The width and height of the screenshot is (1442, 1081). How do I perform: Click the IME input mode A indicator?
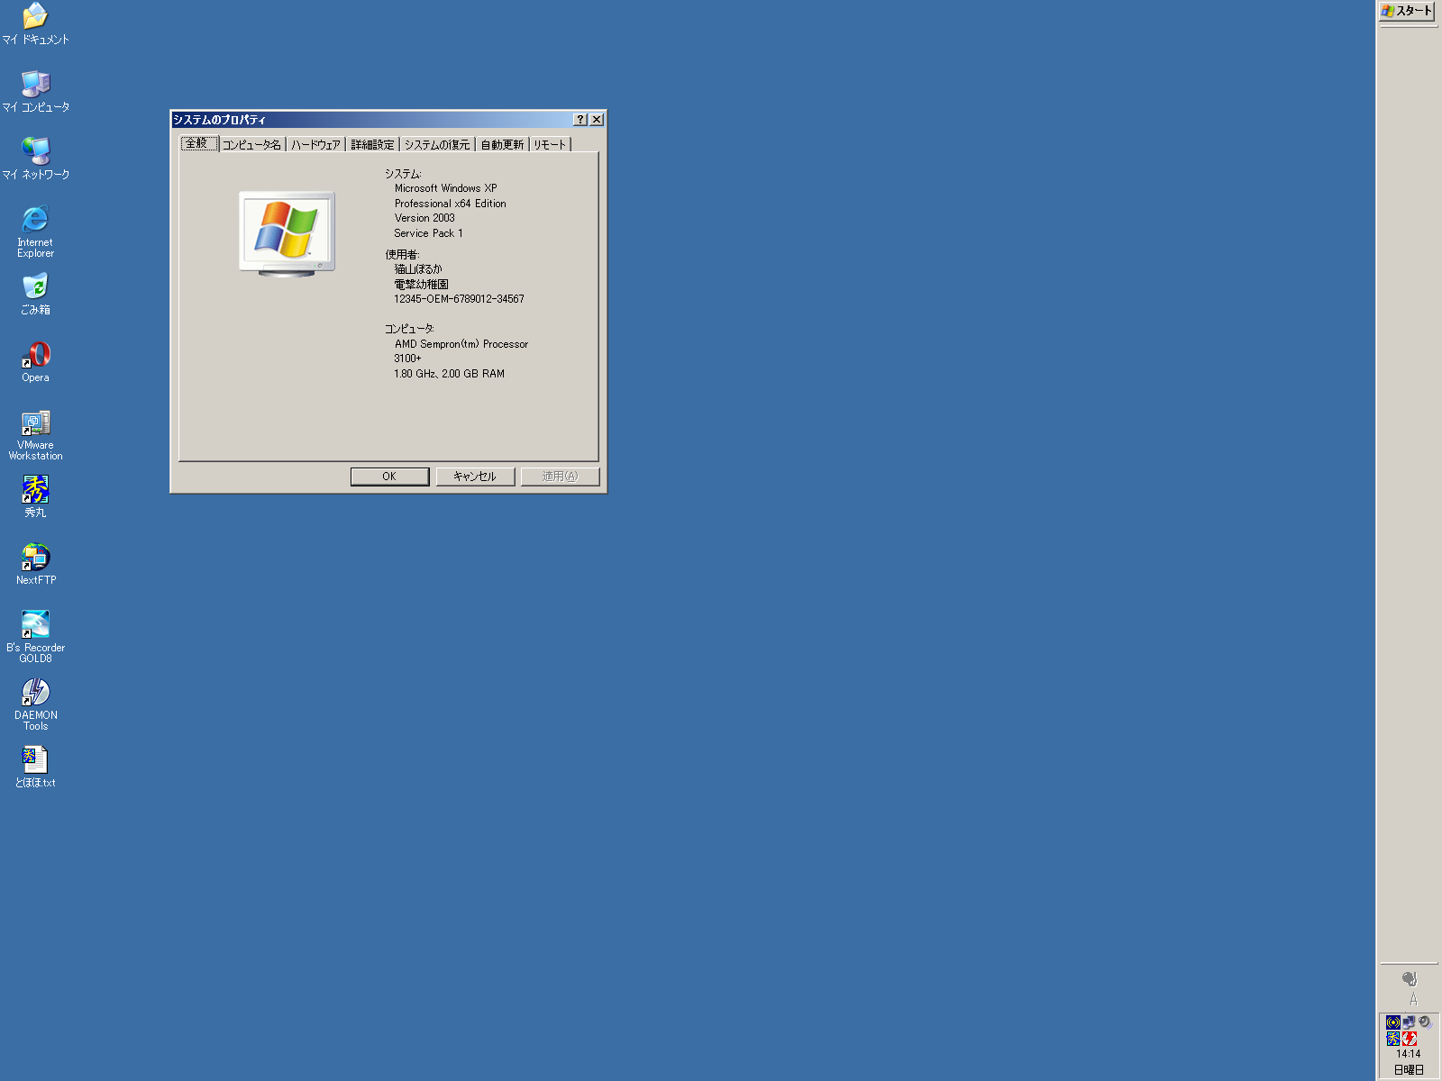coord(1412,999)
